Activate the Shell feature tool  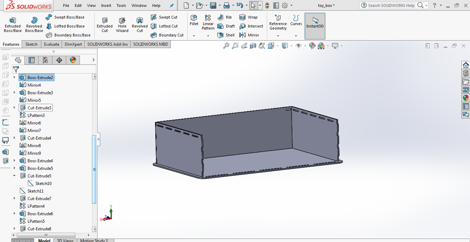pos(226,35)
